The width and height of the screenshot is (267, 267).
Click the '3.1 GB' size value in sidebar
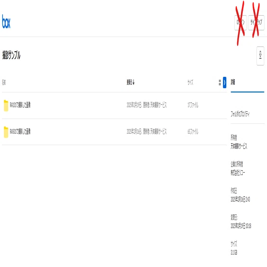coord(234,252)
